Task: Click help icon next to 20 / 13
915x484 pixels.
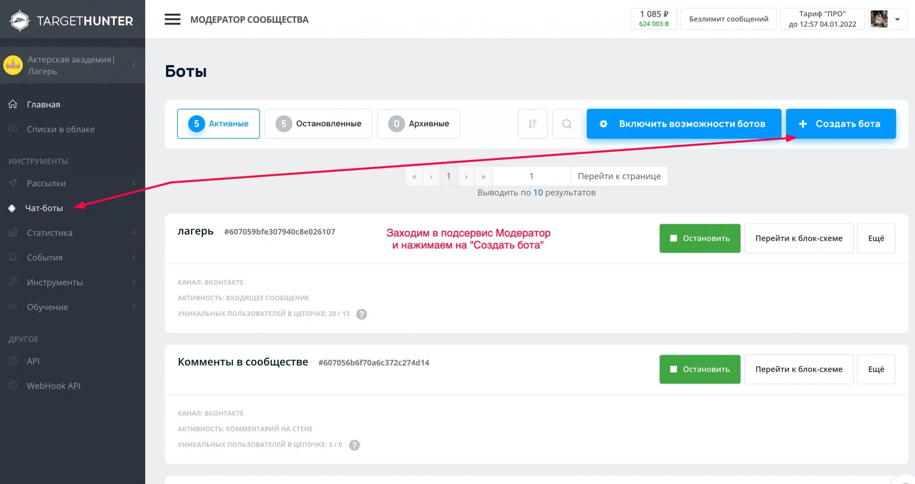Action: (x=361, y=314)
